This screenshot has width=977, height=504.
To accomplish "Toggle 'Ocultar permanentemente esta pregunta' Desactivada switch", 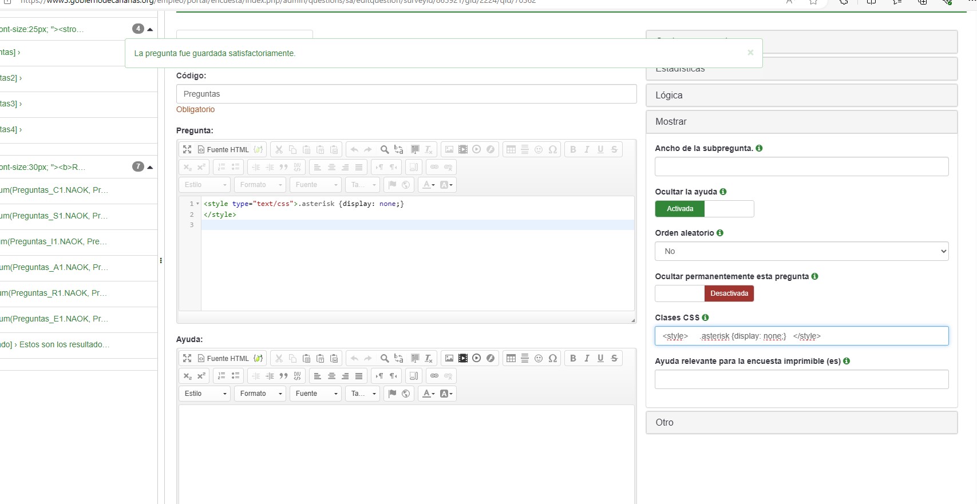I will (704, 293).
